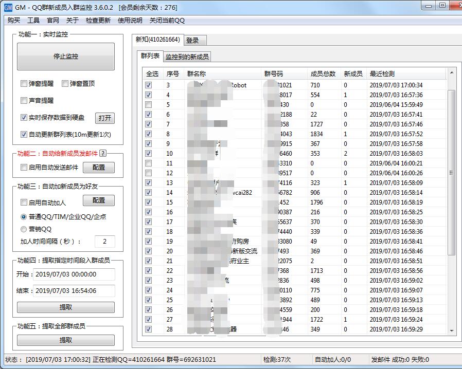Screen dimensions: 462x369
Task: Click the question mark help icon beside 功能二
Action: [x=103, y=153]
